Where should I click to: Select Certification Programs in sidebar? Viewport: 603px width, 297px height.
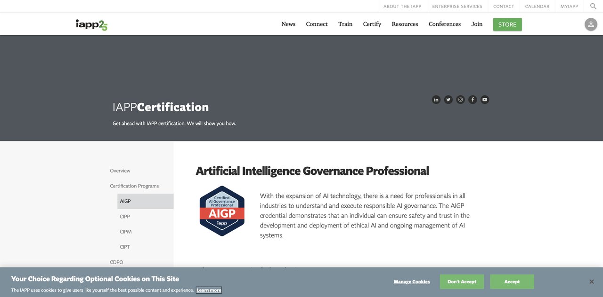pyautogui.click(x=134, y=186)
